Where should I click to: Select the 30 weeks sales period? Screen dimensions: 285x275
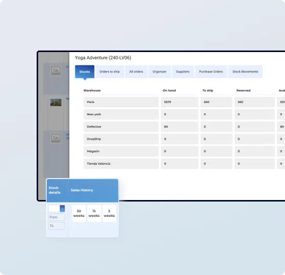(x=79, y=213)
